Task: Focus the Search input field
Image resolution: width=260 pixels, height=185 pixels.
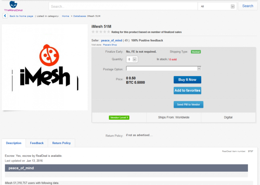Action: pos(123,6)
